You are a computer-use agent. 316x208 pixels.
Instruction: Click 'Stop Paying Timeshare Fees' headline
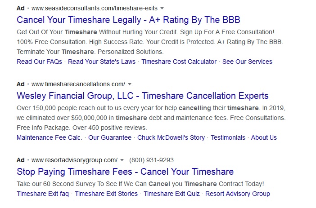pyautogui.click(x=125, y=172)
